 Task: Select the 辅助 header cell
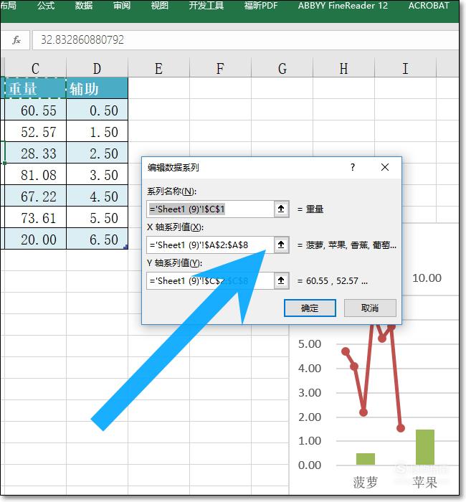click(x=97, y=88)
